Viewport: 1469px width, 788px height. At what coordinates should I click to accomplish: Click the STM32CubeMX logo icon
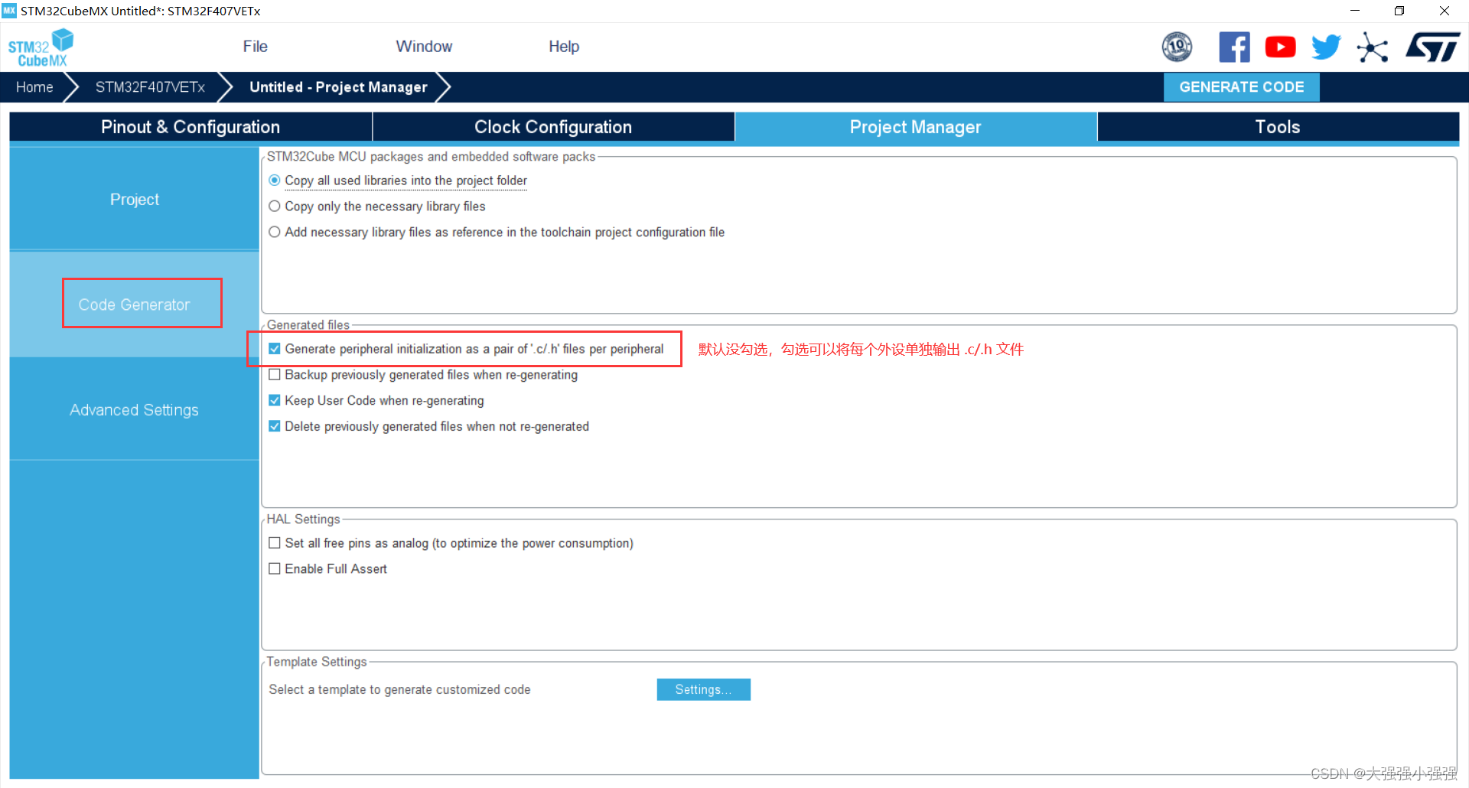(41, 47)
